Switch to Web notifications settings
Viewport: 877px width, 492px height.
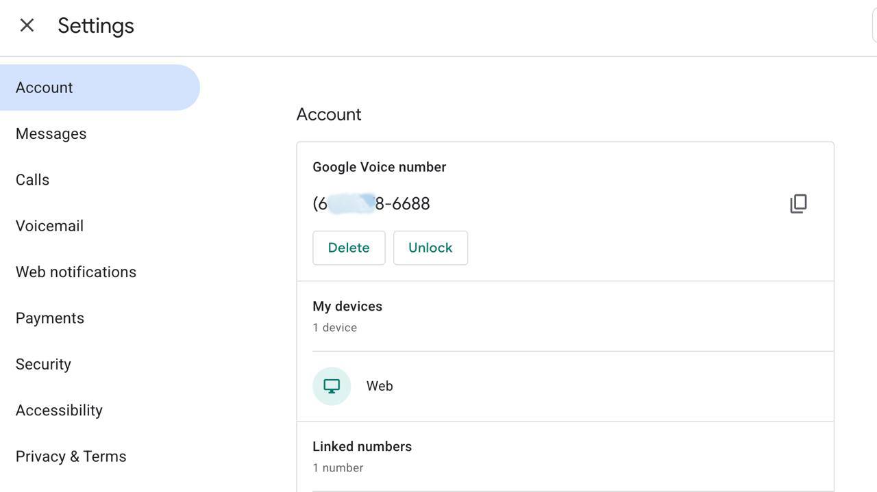[76, 272]
